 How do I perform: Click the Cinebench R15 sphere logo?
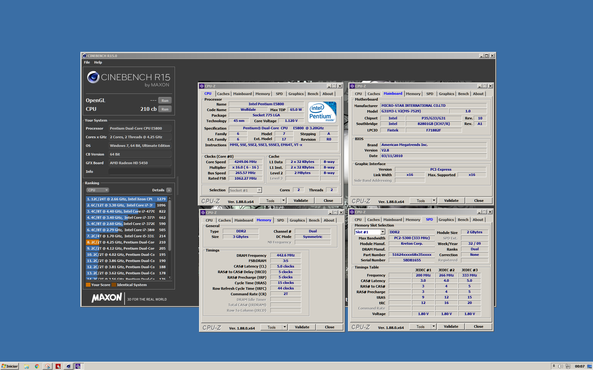(x=93, y=77)
